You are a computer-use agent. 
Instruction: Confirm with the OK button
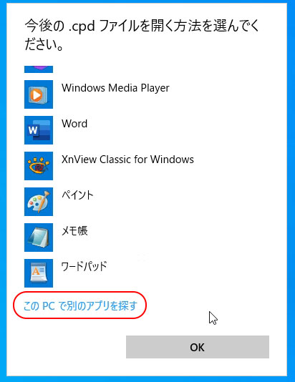coord(198,347)
